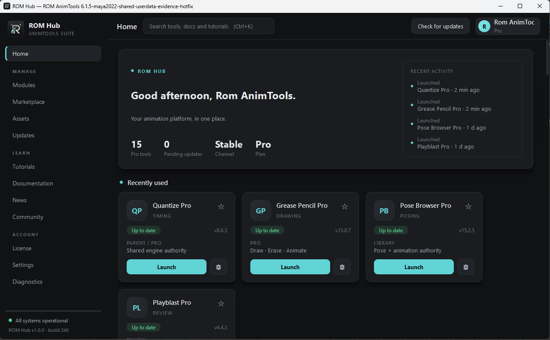Go to Updates in the sidebar
The image size is (550, 340).
(x=53, y=135)
